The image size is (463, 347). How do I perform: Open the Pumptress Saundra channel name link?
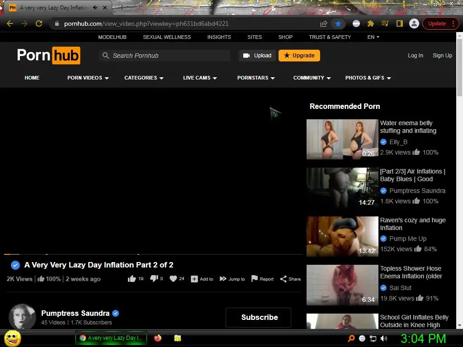76,314
